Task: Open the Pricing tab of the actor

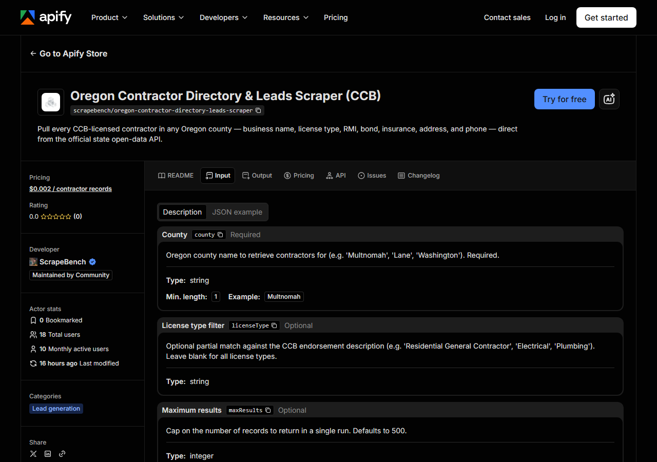Action: click(x=299, y=176)
